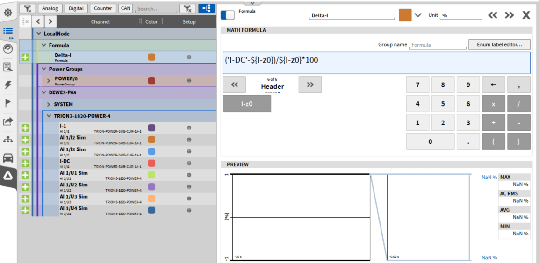Filter channels by Analog

(50, 8)
